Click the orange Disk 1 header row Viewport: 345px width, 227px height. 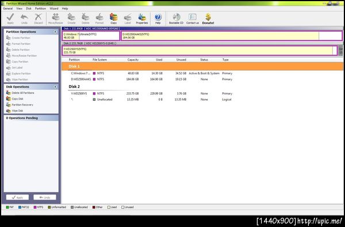pyautogui.click(x=202, y=66)
